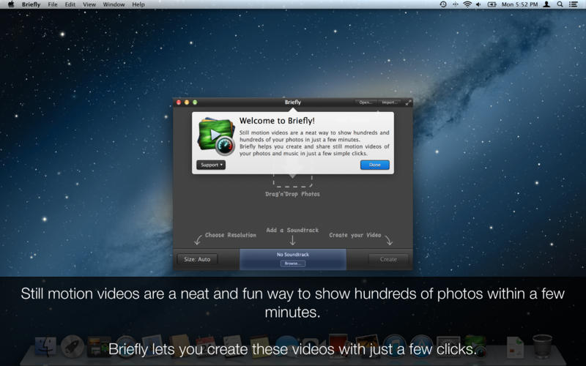Open the View menu
Image resolution: width=586 pixels, height=366 pixels.
point(89,4)
